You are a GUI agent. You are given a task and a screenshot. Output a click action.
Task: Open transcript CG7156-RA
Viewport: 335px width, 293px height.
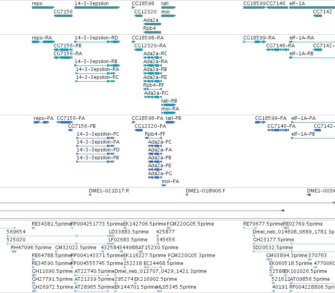(x=63, y=58)
